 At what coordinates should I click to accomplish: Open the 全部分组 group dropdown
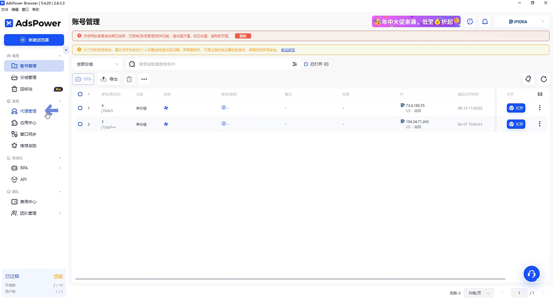97,64
